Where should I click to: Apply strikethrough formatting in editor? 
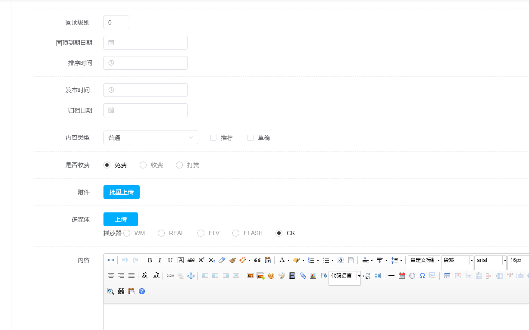(191, 260)
